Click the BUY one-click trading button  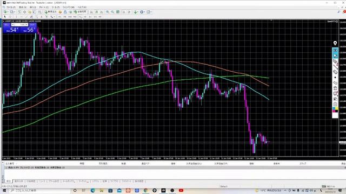click(32, 25)
